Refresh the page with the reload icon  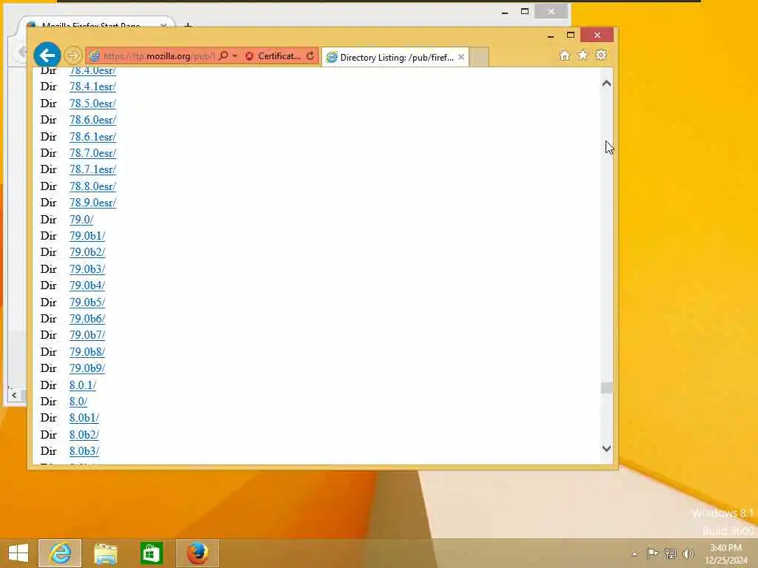310,56
